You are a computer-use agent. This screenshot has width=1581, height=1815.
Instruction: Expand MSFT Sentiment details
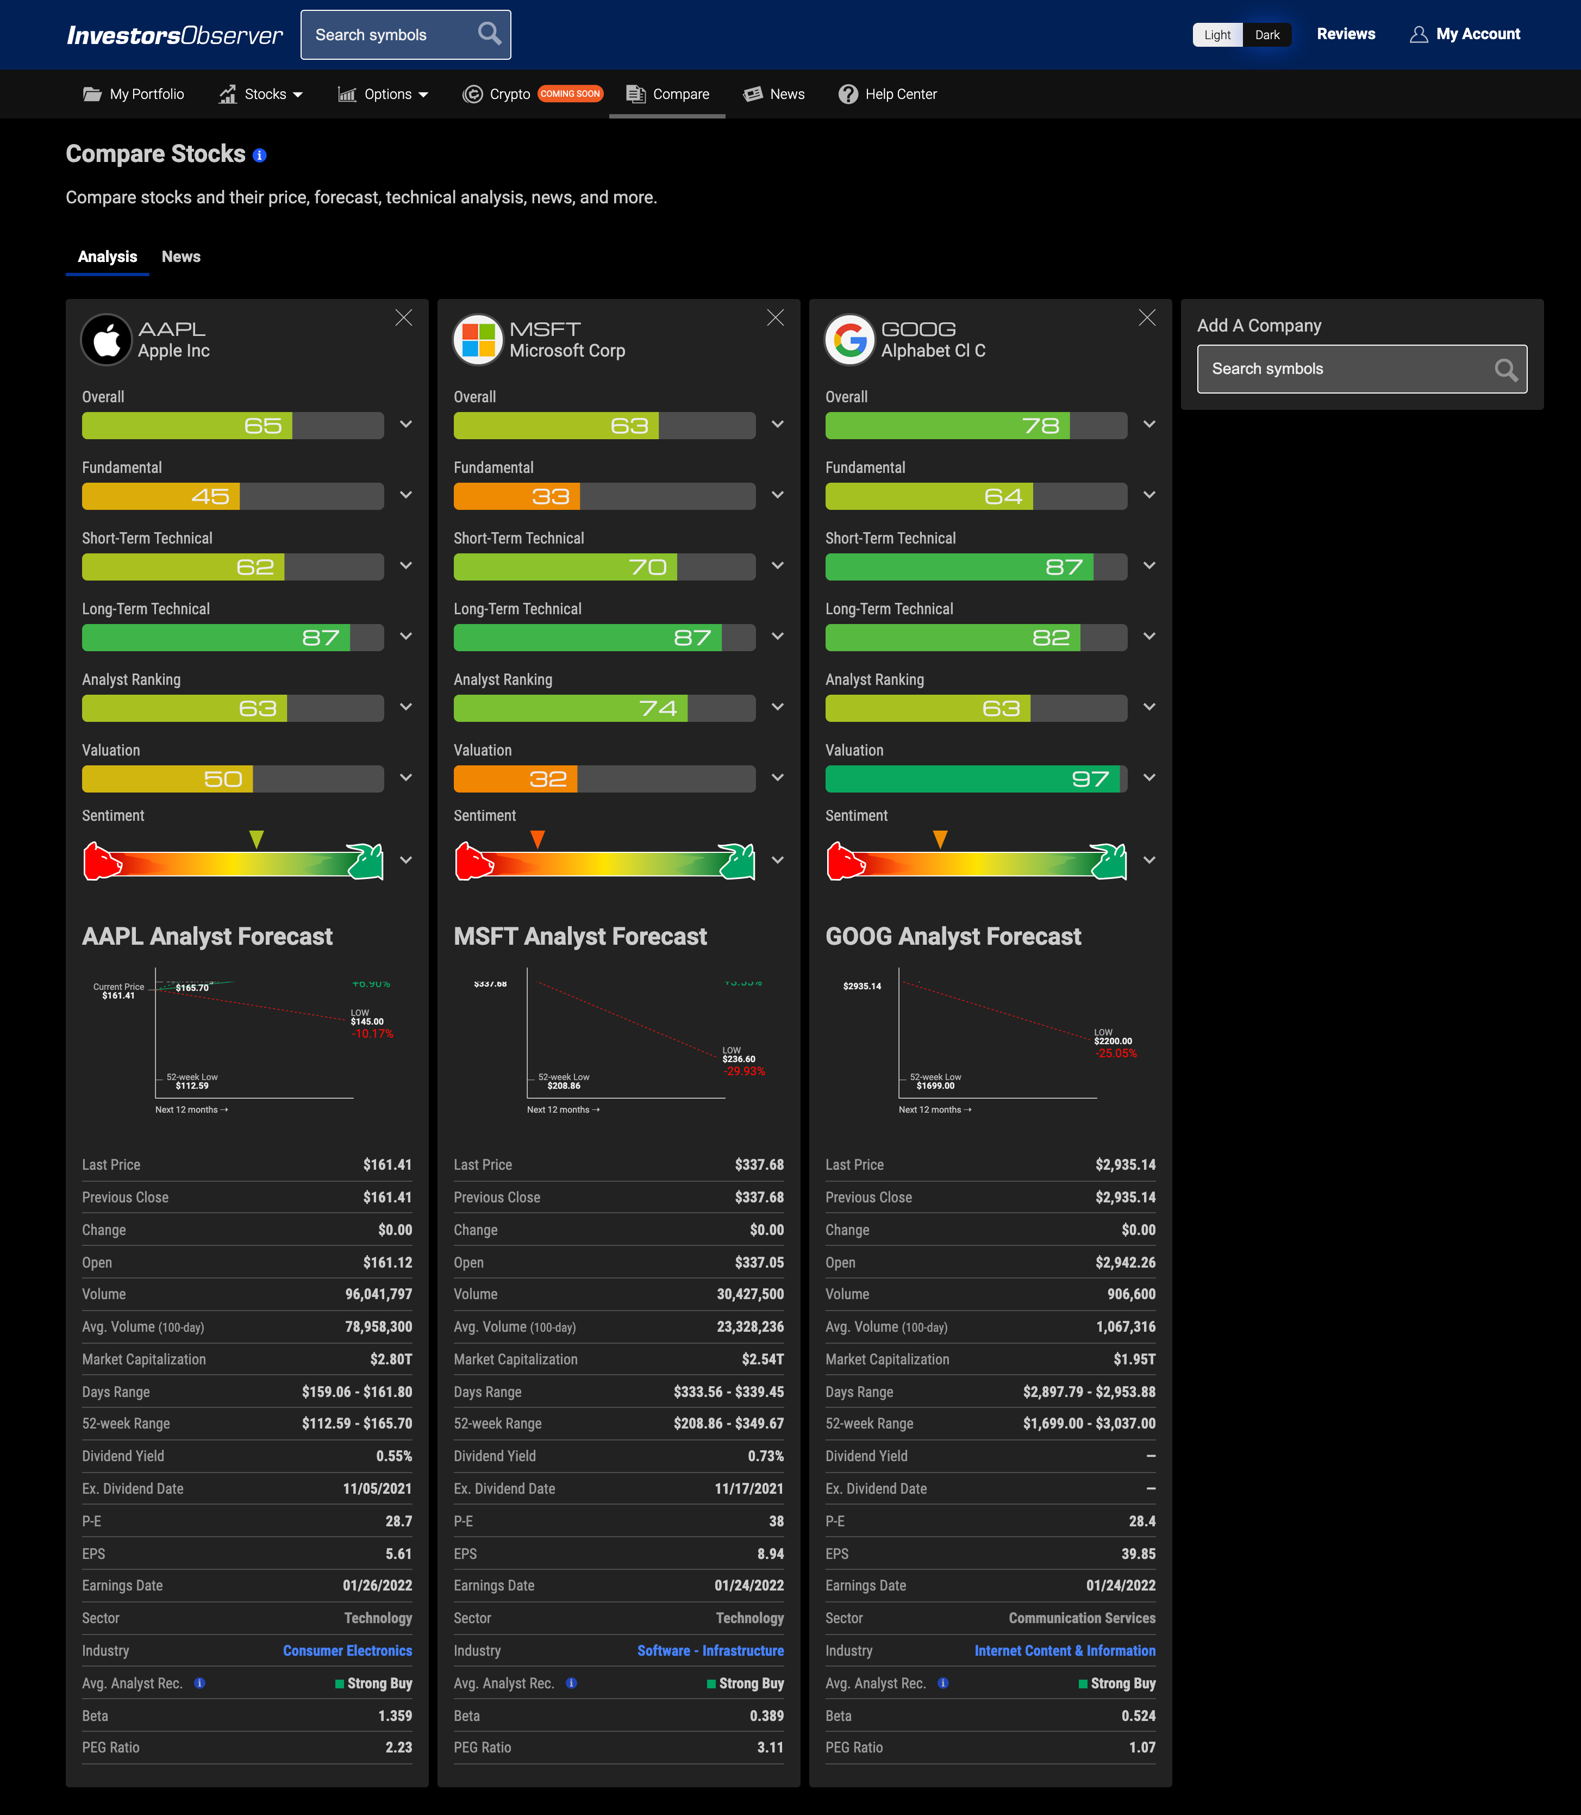click(777, 860)
